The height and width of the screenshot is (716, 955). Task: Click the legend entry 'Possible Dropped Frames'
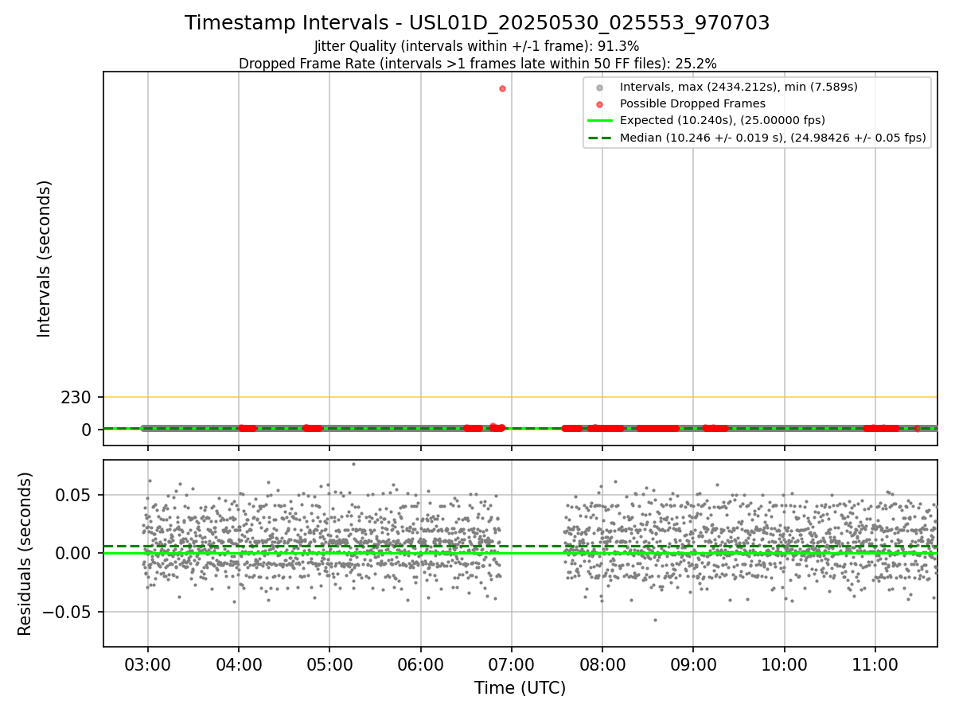[x=692, y=103]
